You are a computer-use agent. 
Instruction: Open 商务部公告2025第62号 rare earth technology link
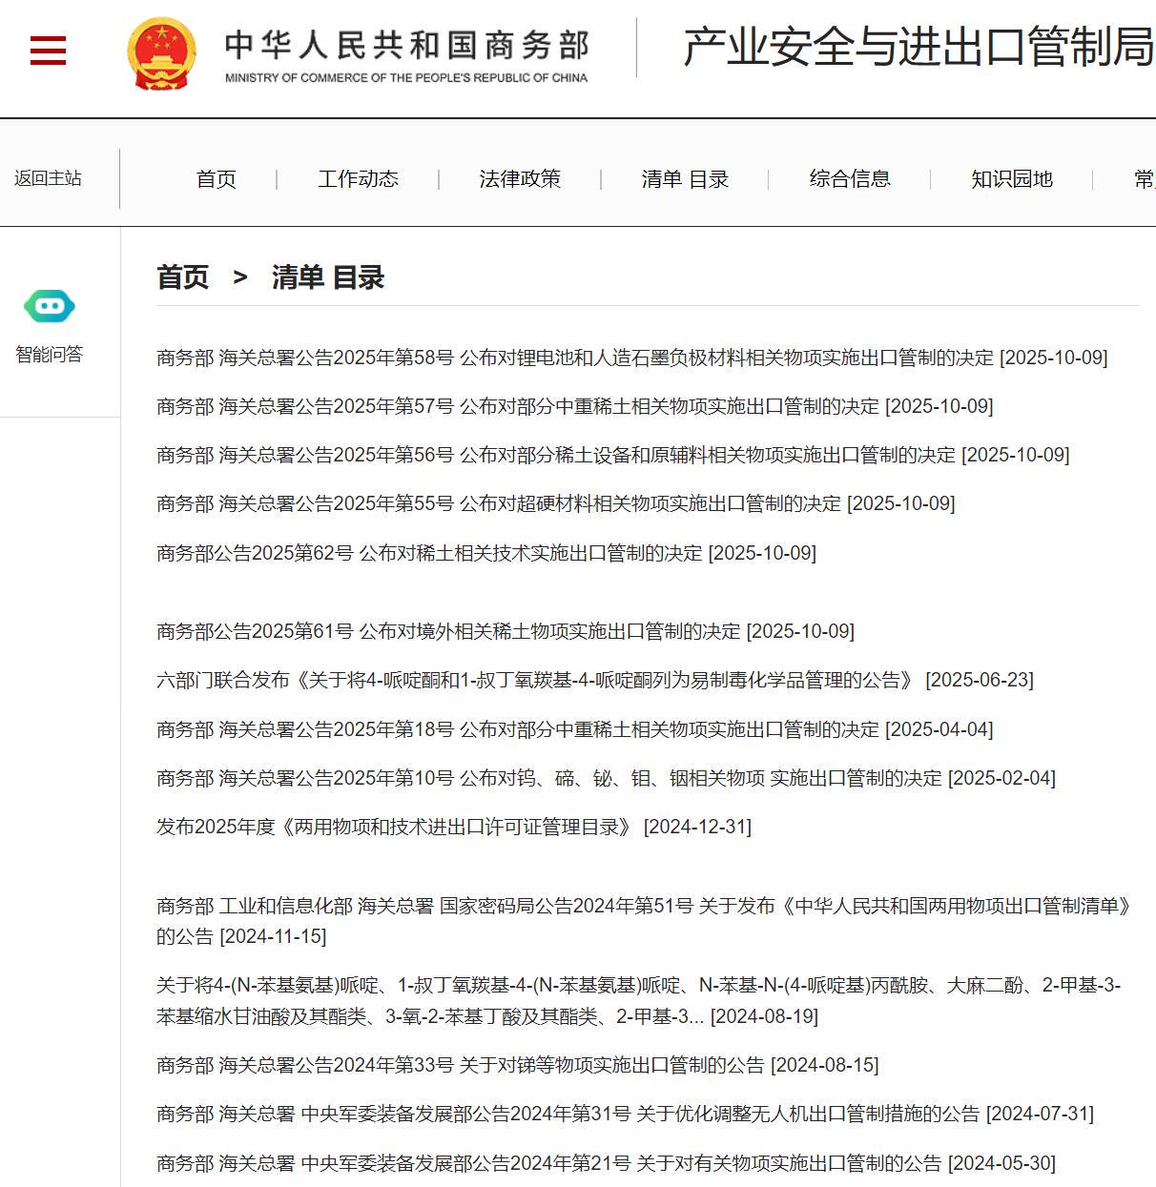[485, 553]
